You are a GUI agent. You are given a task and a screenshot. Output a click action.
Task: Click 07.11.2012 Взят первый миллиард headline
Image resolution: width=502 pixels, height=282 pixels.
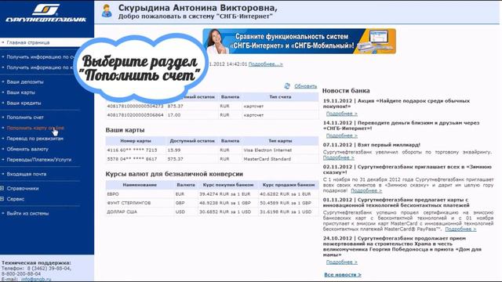372,145
